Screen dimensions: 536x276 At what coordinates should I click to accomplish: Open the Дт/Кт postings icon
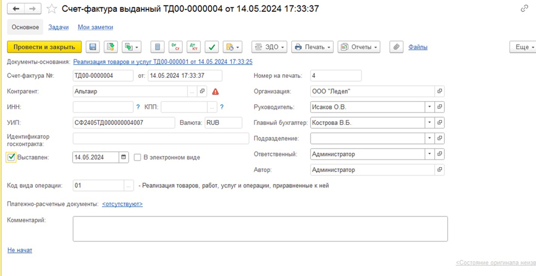[193, 47]
